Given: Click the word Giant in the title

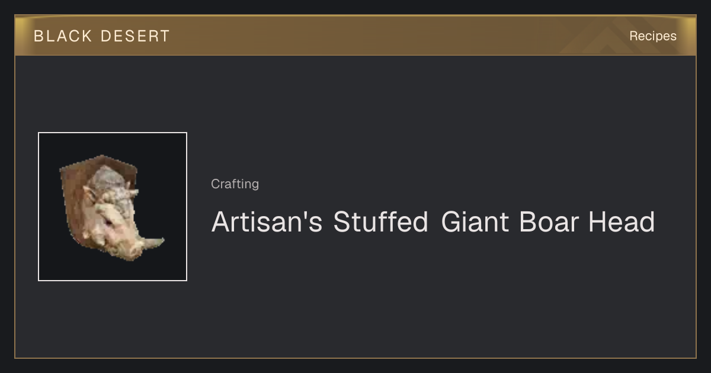Looking at the screenshot, I should 475,221.
